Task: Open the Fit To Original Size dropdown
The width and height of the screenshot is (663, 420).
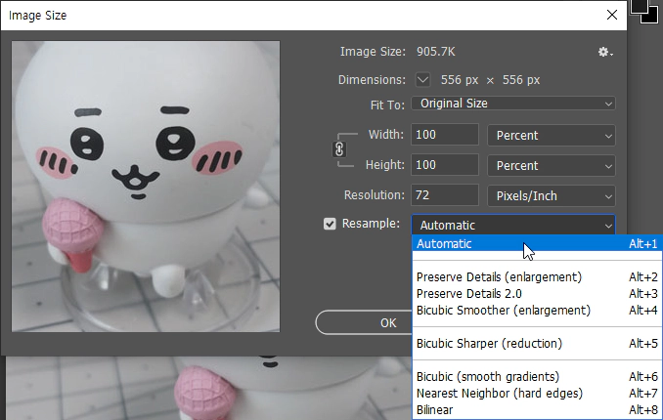Action: (513, 104)
